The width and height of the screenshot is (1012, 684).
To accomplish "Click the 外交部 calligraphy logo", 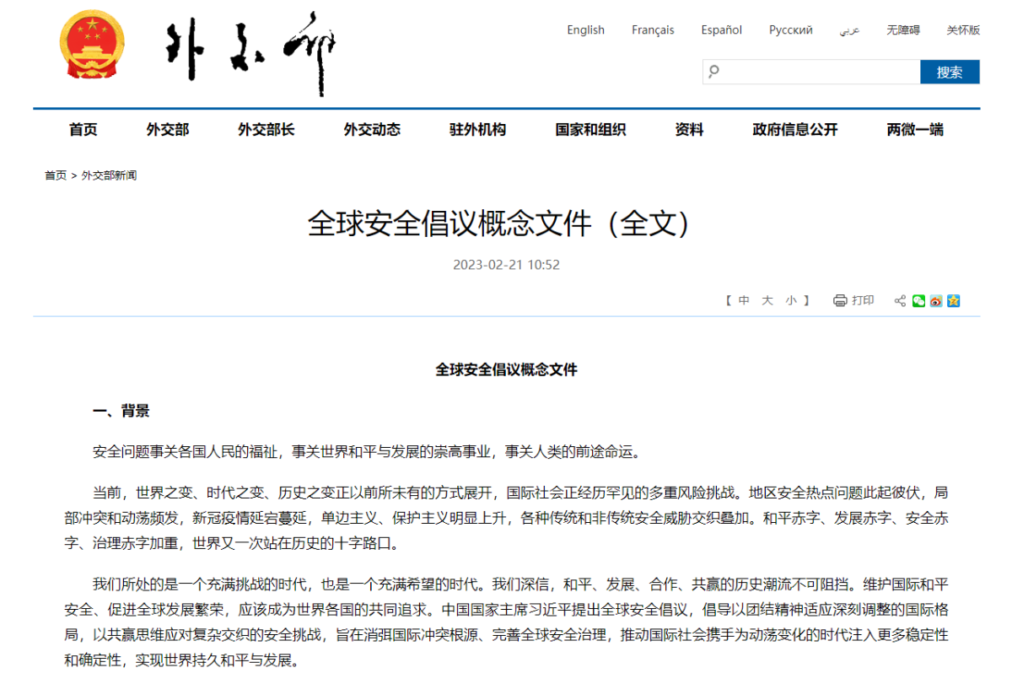I will click(251, 51).
